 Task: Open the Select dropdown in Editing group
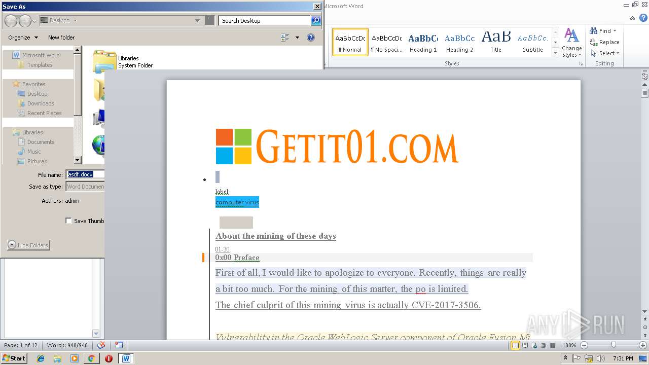coord(605,53)
